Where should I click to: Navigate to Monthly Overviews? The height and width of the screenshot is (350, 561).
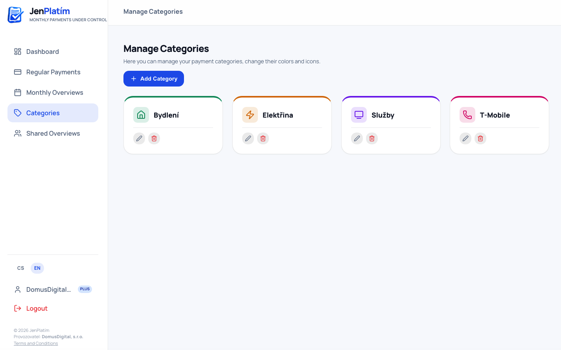(x=55, y=92)
